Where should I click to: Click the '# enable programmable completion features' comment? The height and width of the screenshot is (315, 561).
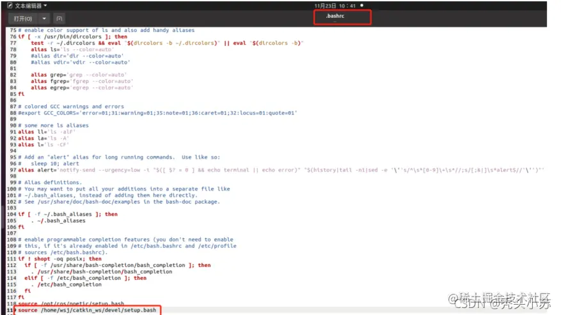(125, 240)
